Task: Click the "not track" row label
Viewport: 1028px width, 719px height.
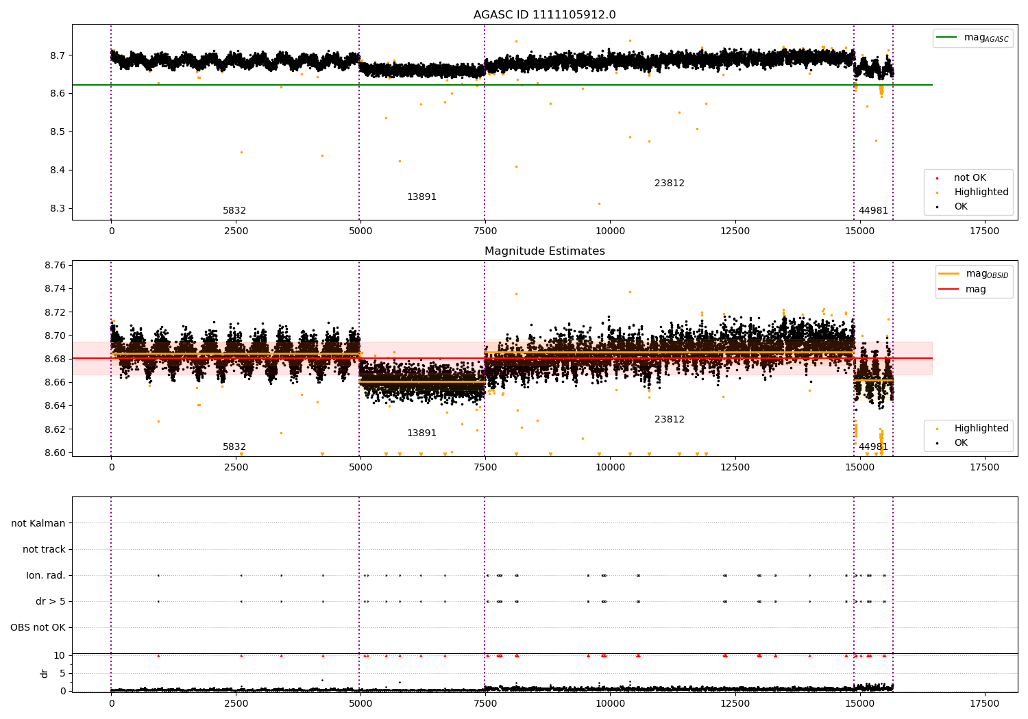Action: tap(44, 549)
